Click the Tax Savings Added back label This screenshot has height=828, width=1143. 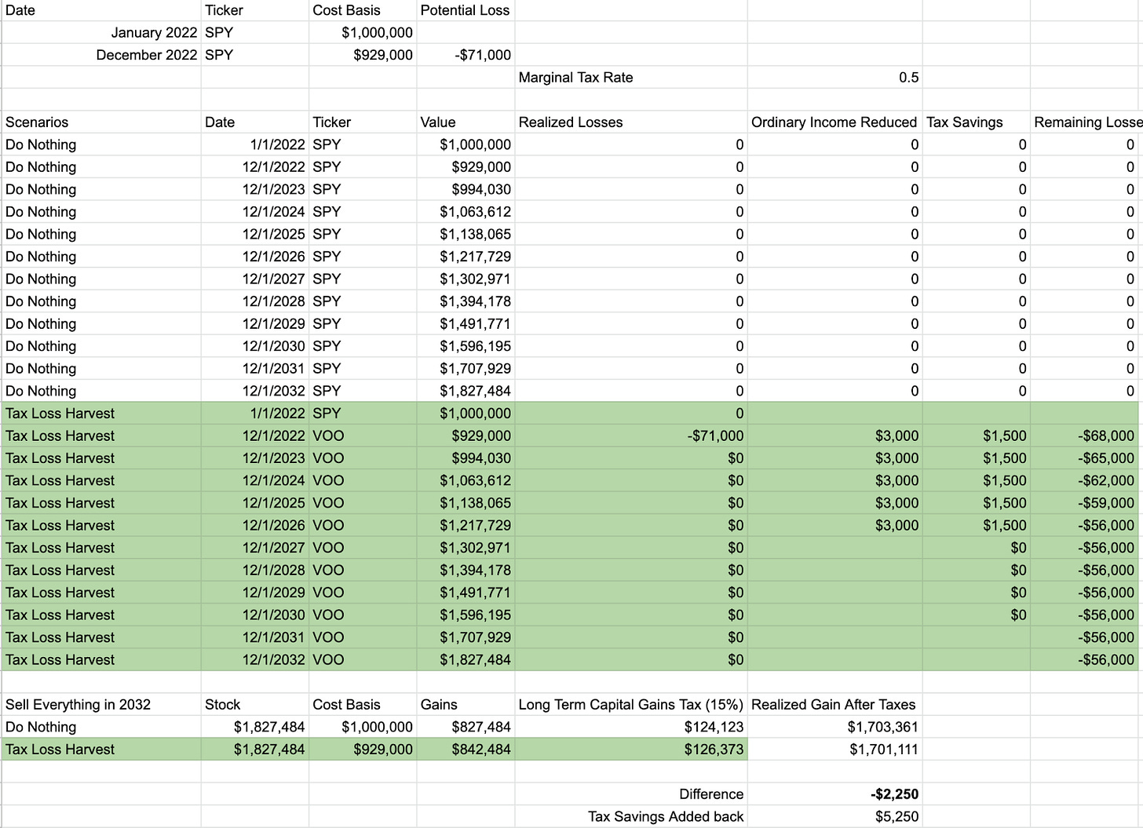631,817
